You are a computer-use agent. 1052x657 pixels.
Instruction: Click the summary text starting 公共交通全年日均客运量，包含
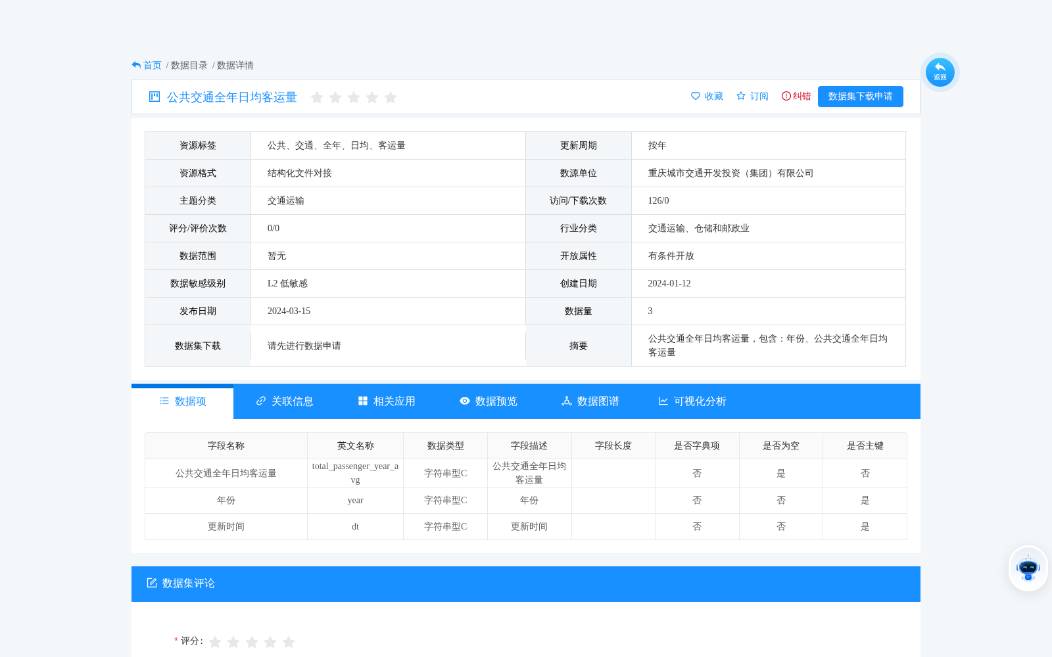768,346
